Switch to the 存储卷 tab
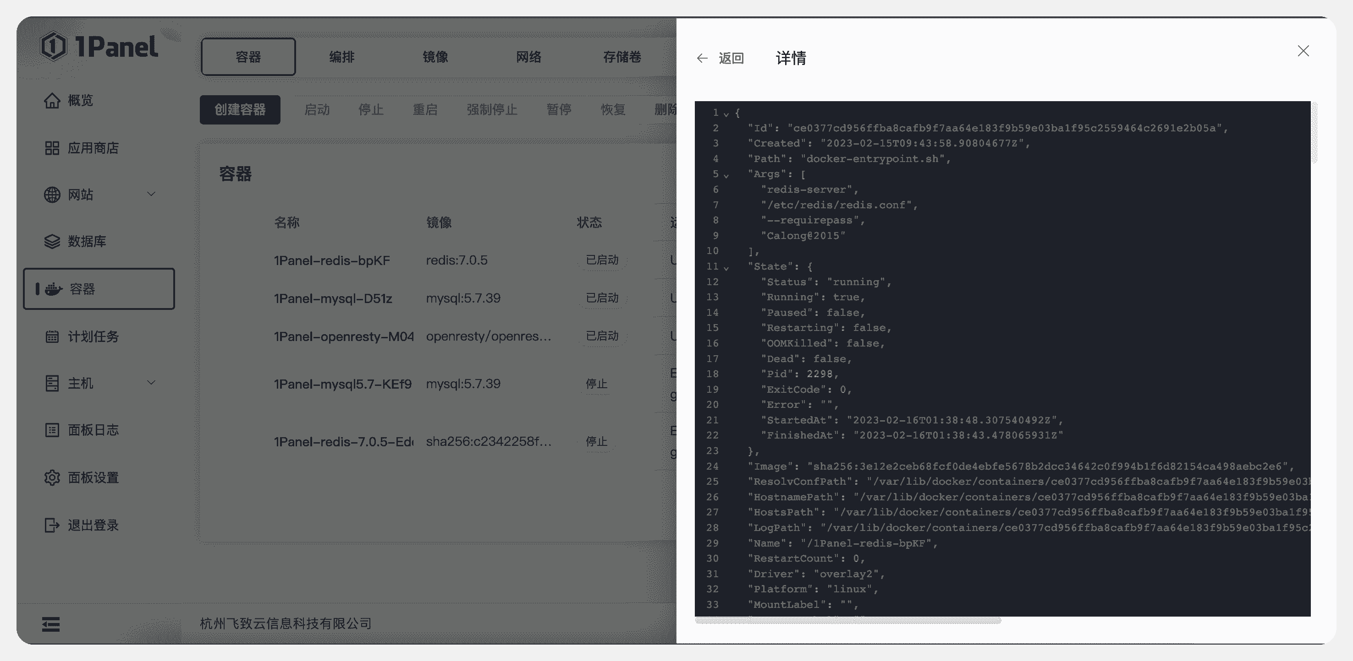 coord(622,57)
